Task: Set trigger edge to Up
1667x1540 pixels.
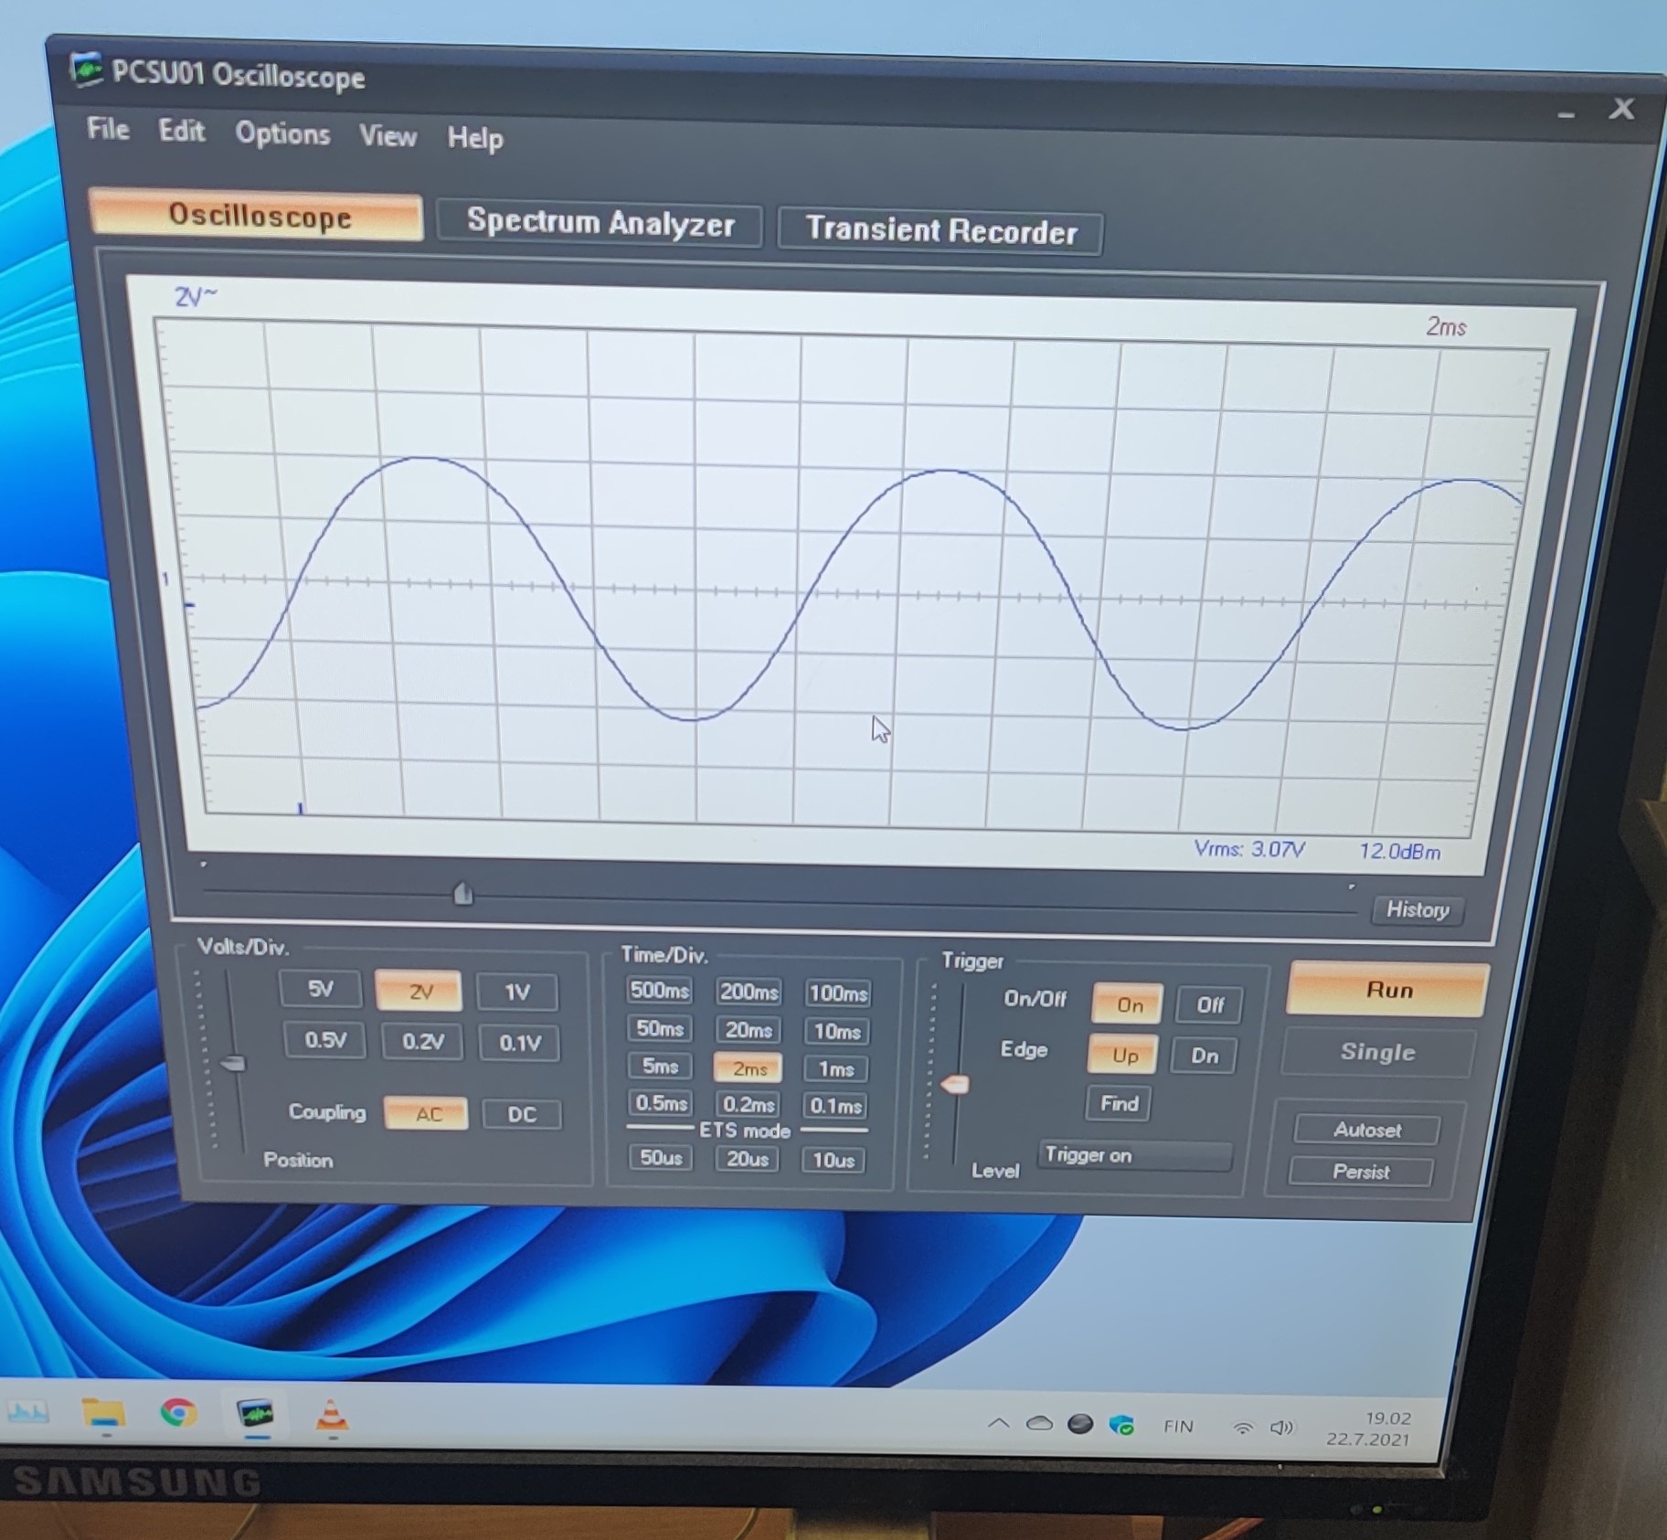Action: coord(1124,1056)
